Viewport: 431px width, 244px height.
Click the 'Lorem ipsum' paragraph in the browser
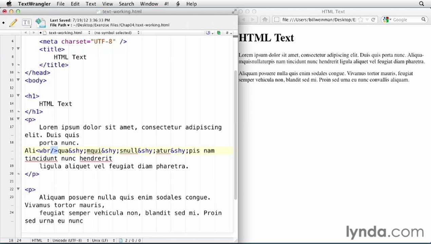332,58
